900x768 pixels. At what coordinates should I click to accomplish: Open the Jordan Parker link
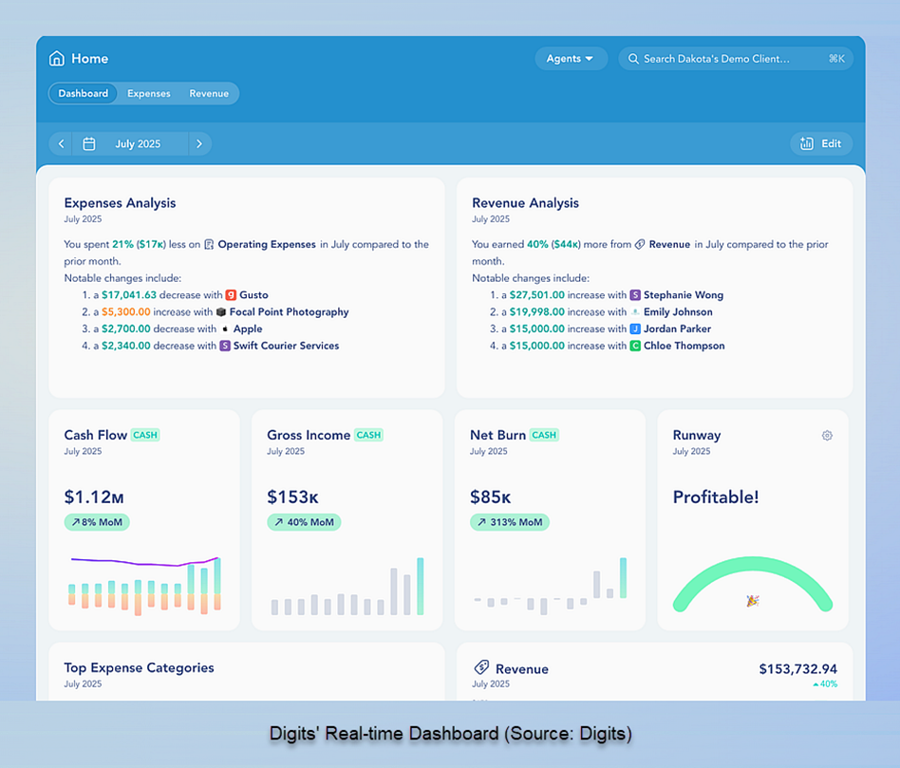pyautogui.click(x=677, y=328)
